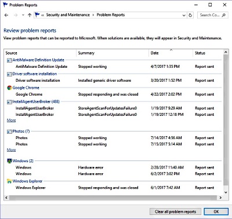232x219 pixels.
Task: Select Photos report dated 7/15/2017
Action: coord(114,144)
